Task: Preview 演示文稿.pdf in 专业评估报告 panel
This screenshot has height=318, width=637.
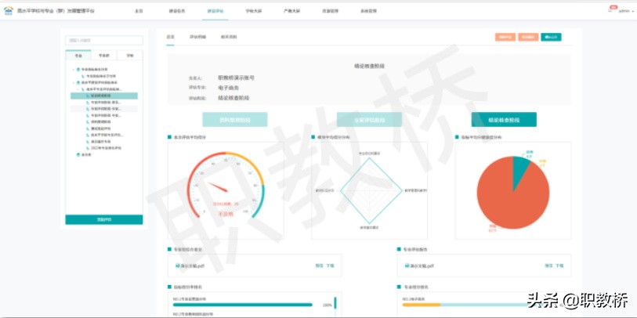Action: coord(548,266)
